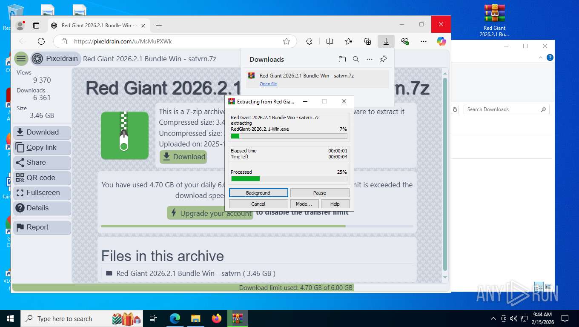
Task: Show the QR code
Action: click(42, 178)
